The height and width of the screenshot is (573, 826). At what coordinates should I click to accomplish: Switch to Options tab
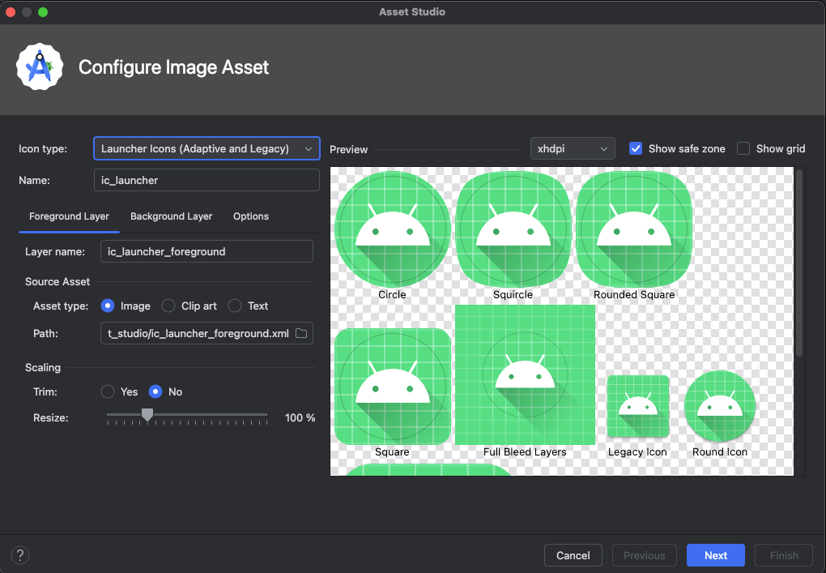click(x=251, y=216)
